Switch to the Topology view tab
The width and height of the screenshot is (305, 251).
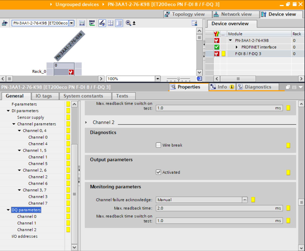click(185, 14)
